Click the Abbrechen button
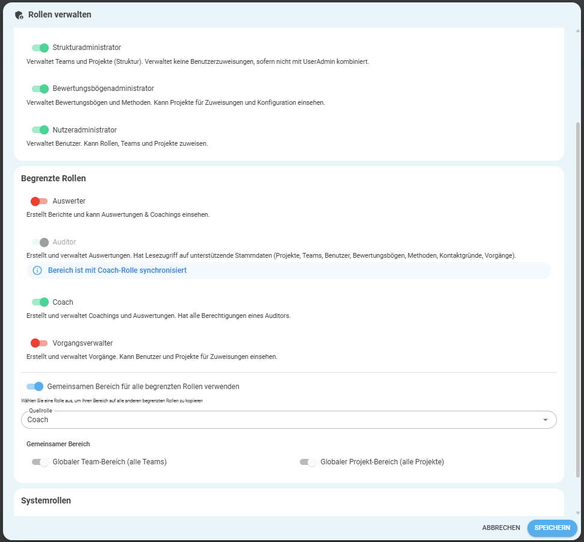 (x=501, y=528)
